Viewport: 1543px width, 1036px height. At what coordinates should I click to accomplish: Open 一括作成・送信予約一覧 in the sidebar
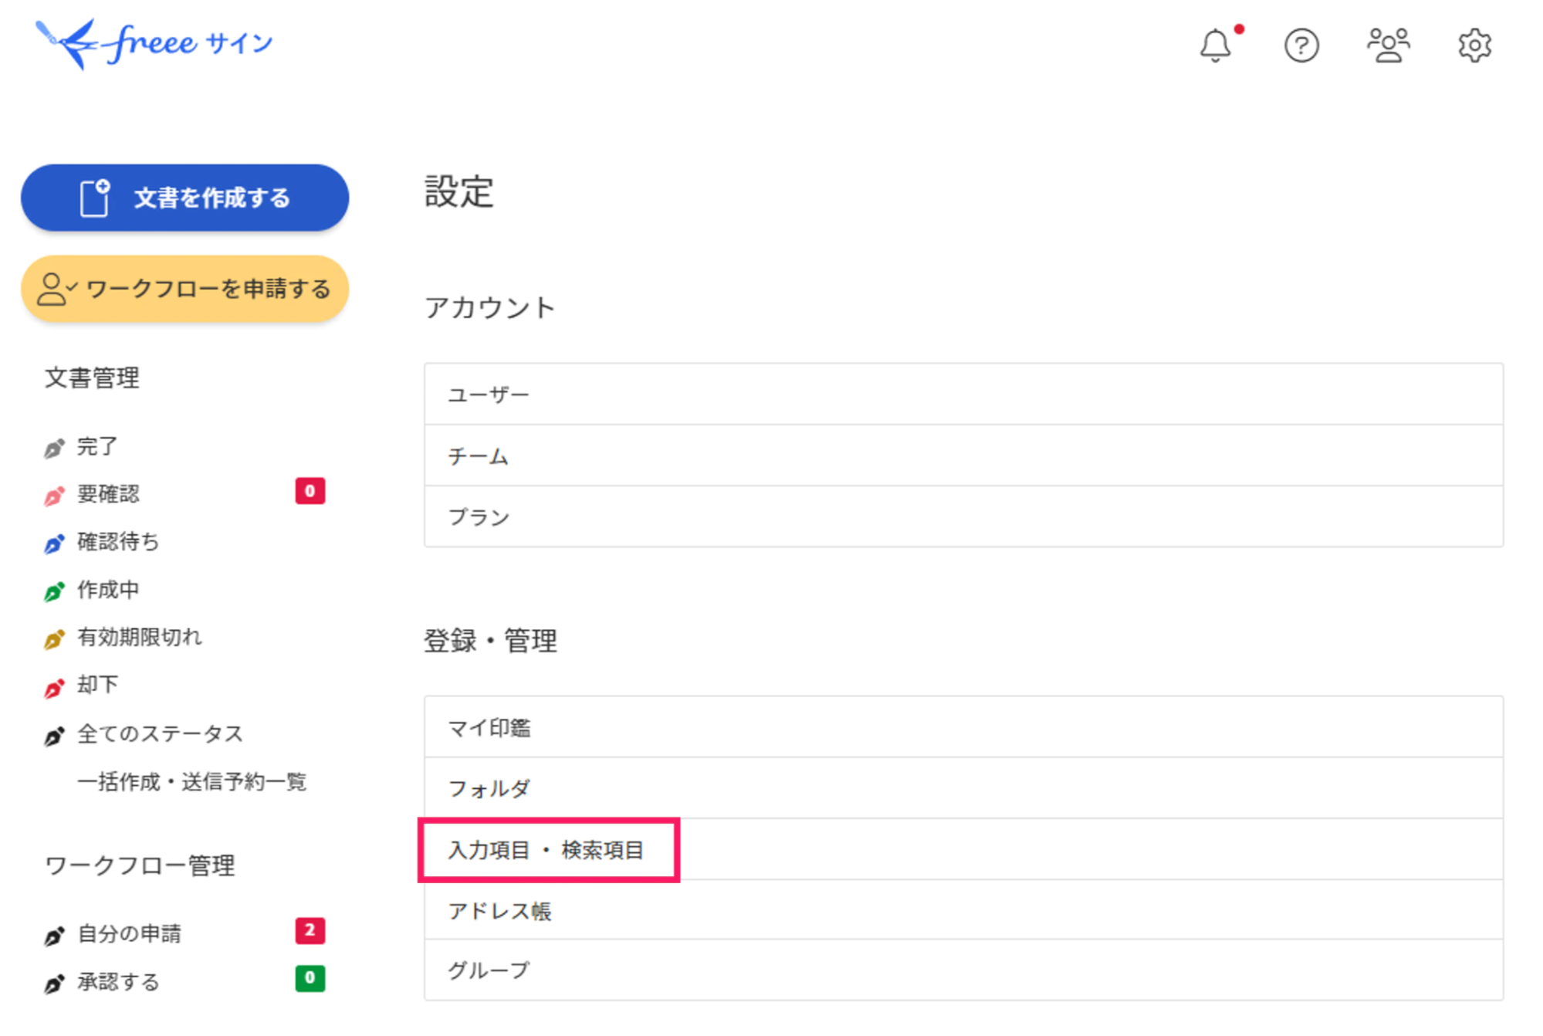coord(193,782)
